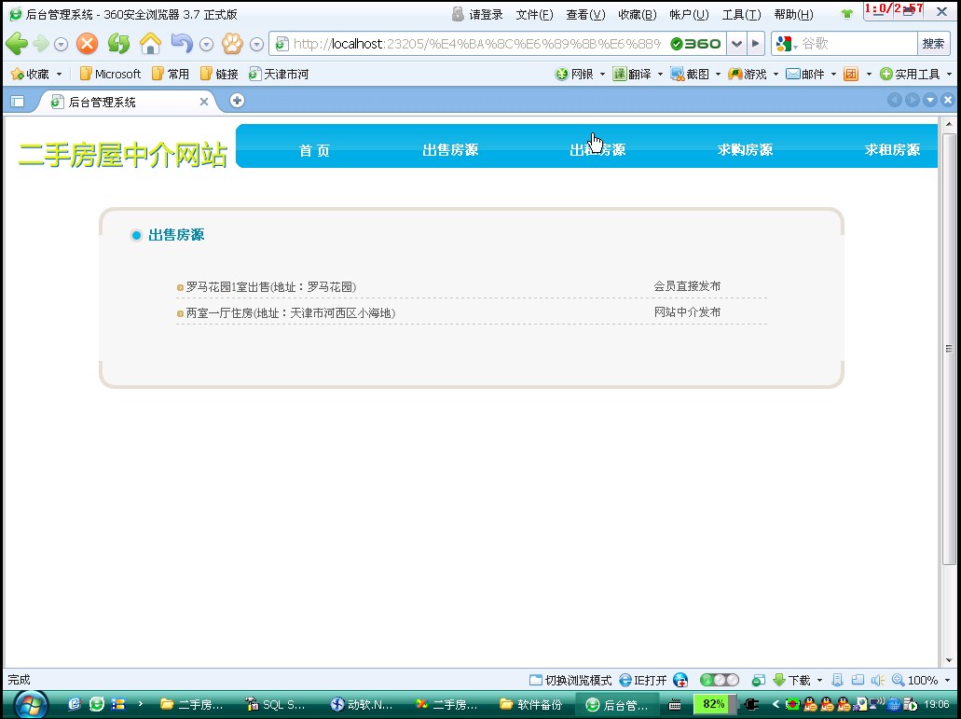This screenshot has width=961, height=719.
Task: Open the 翻译 translate tool
Action: [x=632, y=75]
